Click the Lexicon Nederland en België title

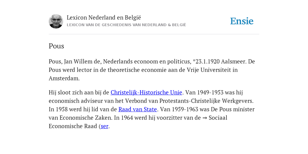[104, 17]
